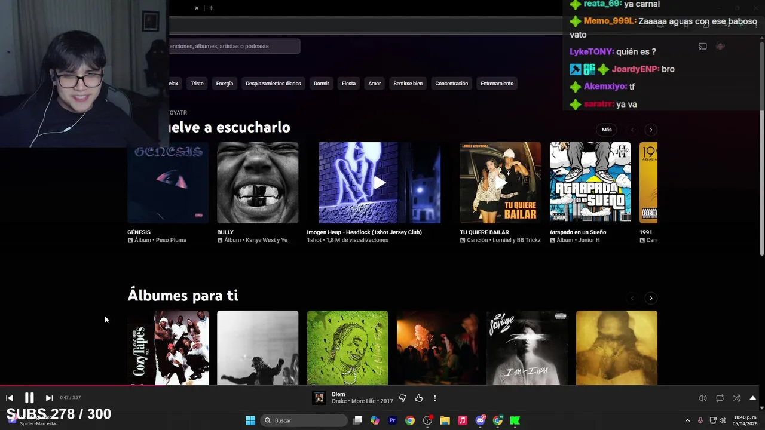
Task: Play the Imogen Heap Headlock video
Action: [x=380, y=183]
